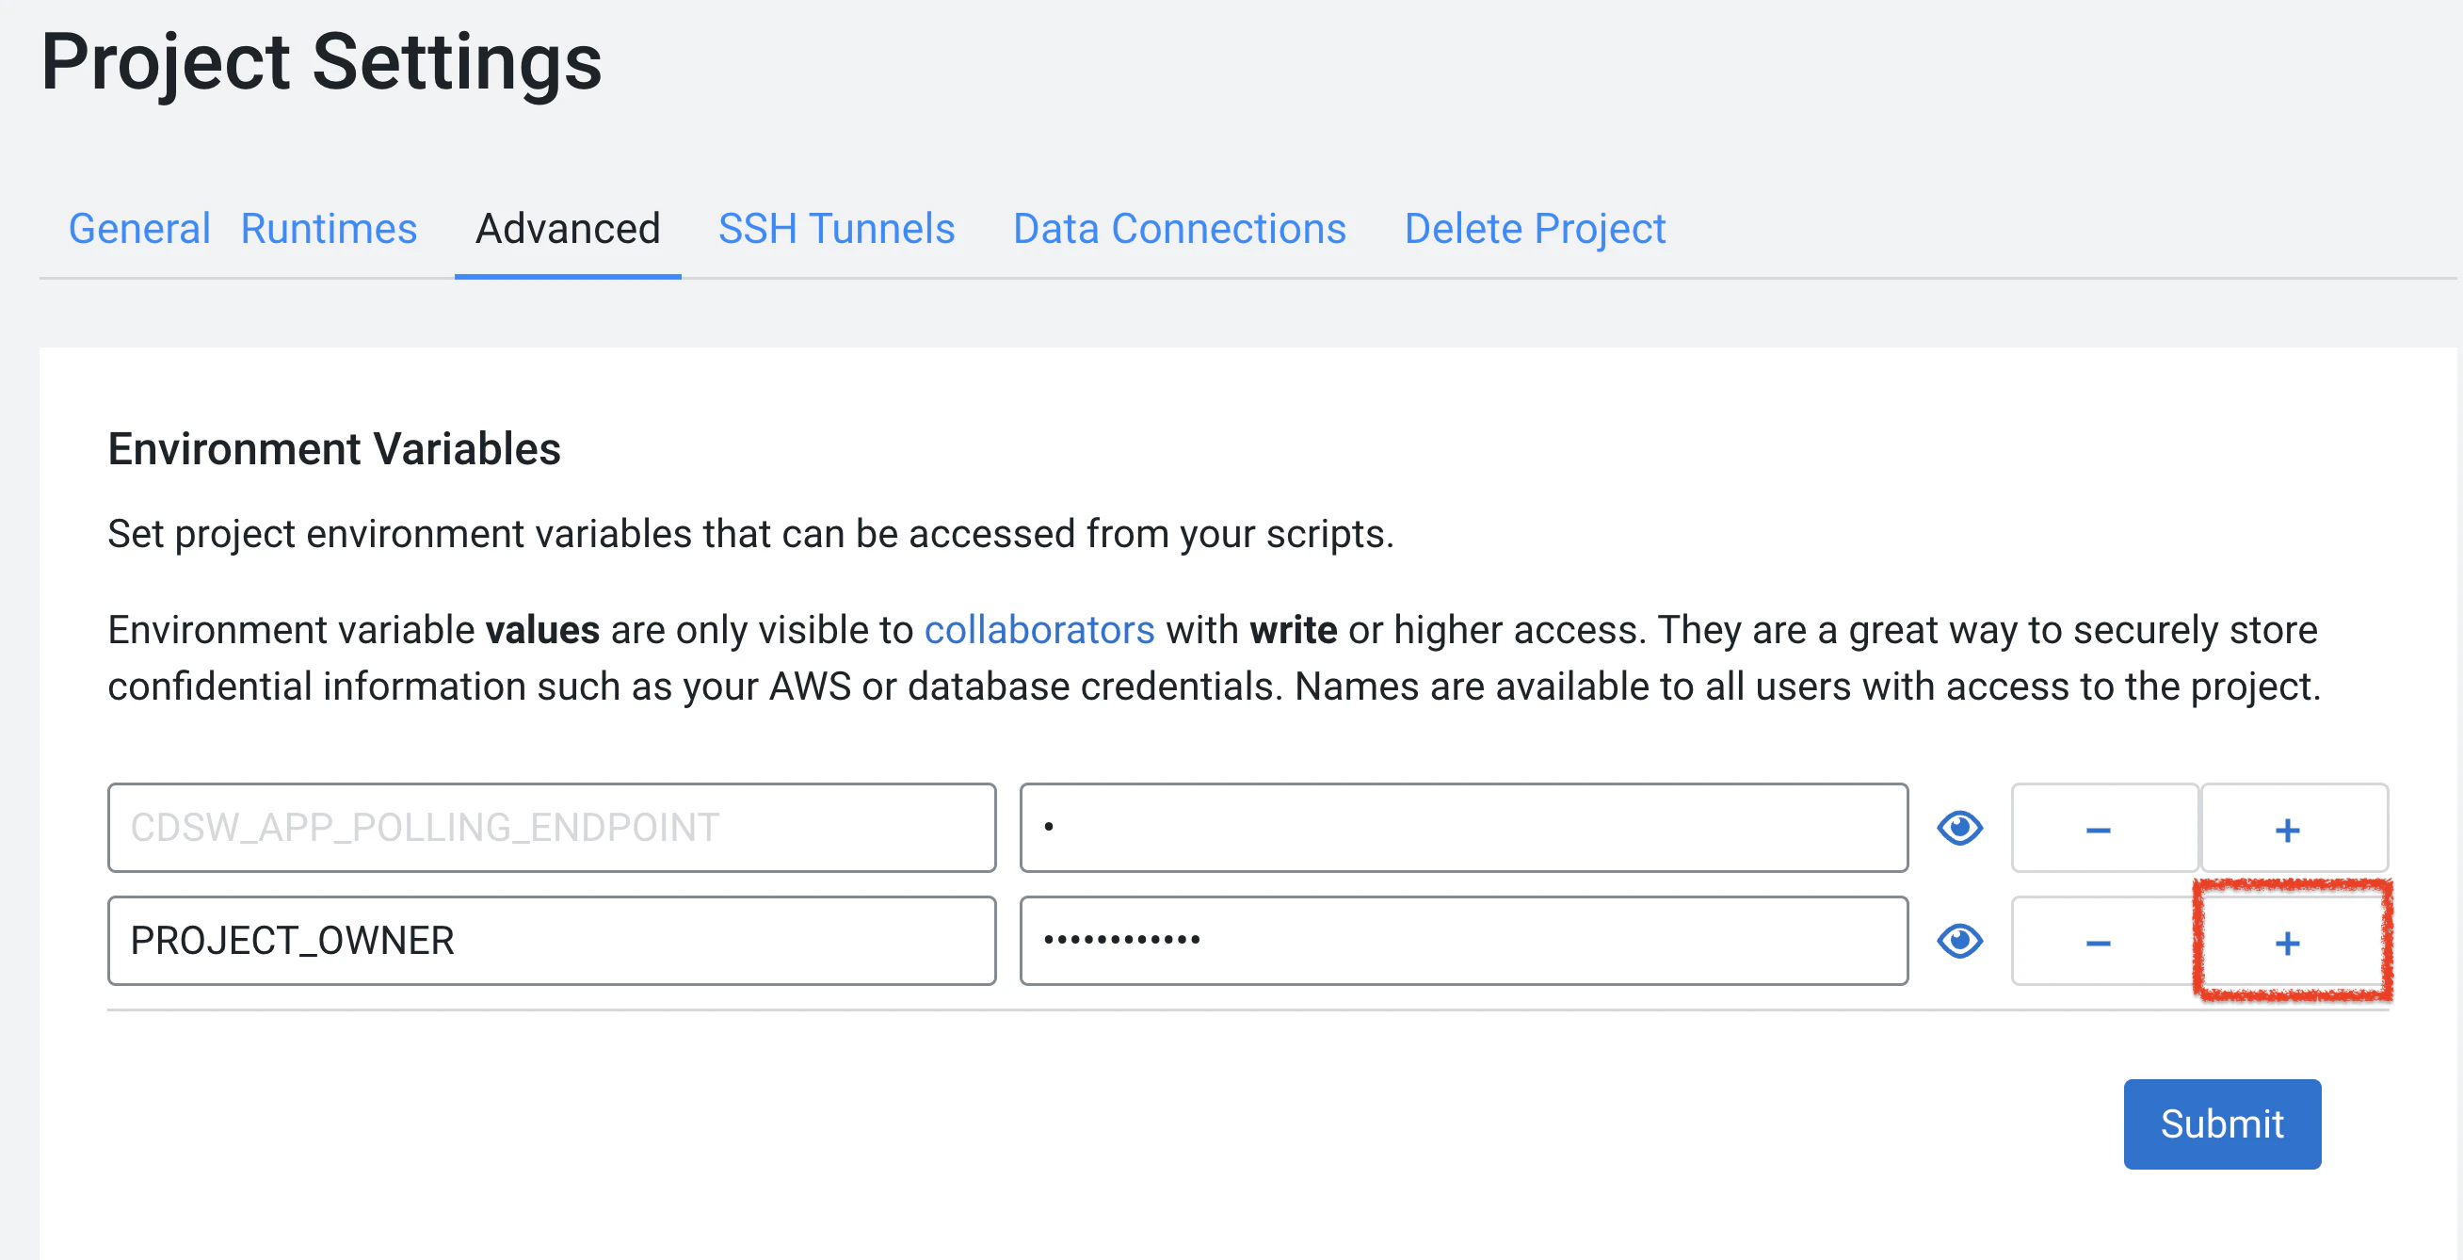Image resolution: width=2463 pixels, height=1260 pixels.
Task: Open the General settings tab
Action: point(139,230)
